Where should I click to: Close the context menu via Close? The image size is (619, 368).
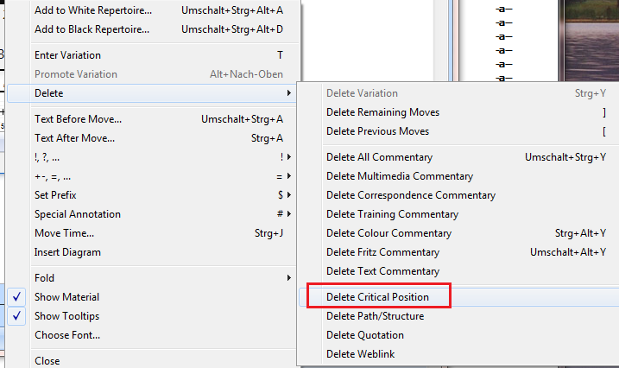[x=47, y=361]
